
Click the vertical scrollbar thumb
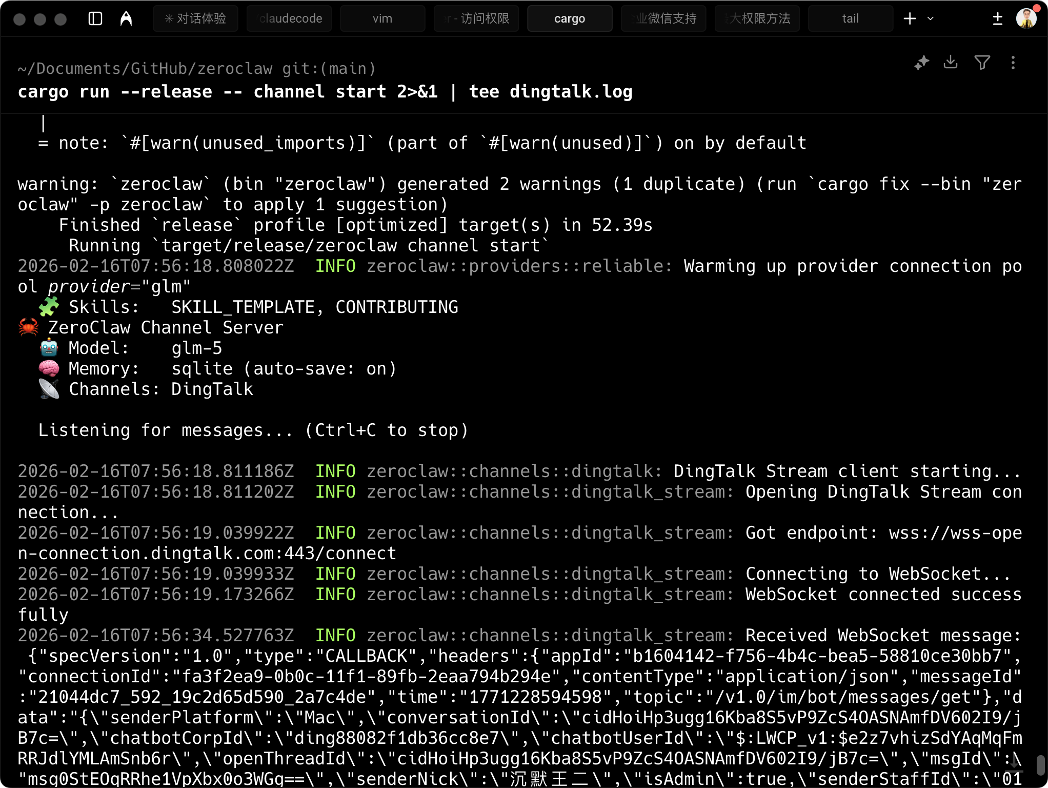[x=1040, y=765]
